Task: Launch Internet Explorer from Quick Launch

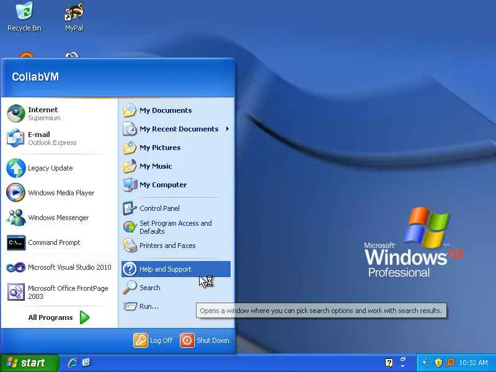Action: pyautogui.click(x=73, y=363)
